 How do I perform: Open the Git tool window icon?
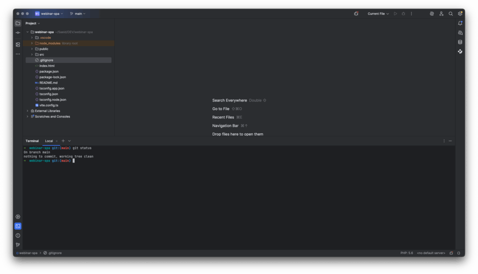point(18,245)
